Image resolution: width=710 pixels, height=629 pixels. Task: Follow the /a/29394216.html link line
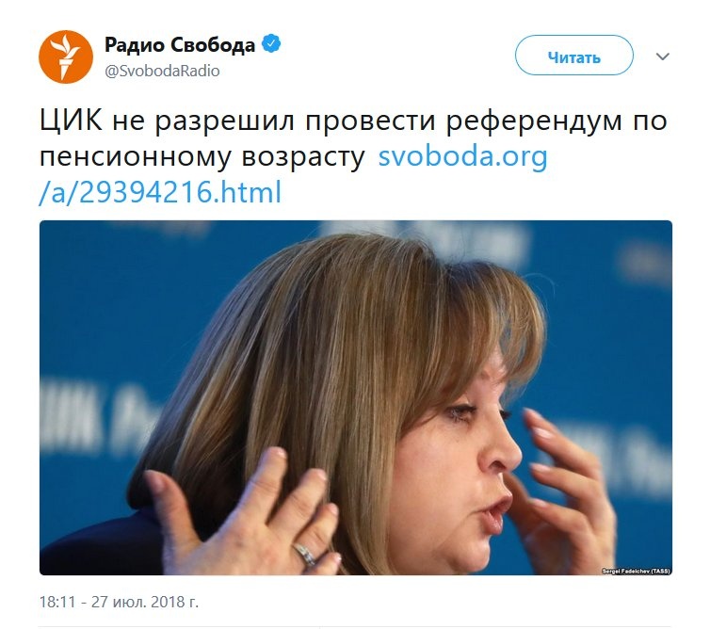click(160, 192)
